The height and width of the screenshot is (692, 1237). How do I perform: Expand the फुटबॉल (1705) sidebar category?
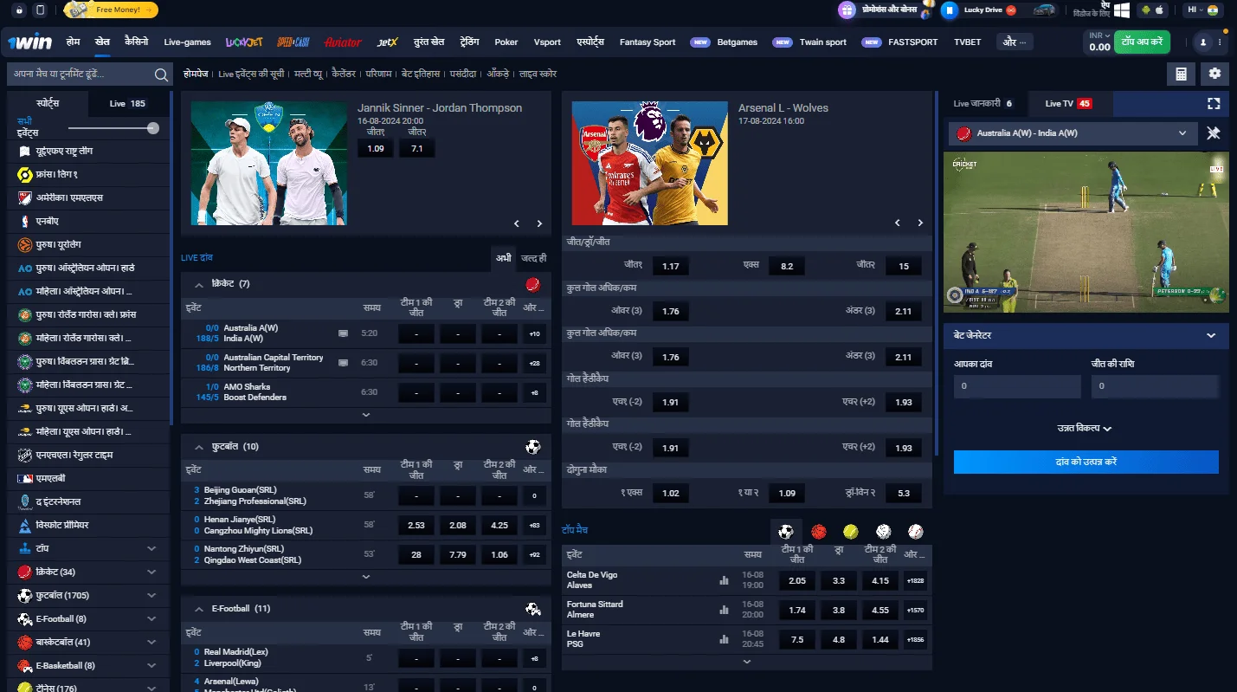pyautogui.click(x=151, y=596)
